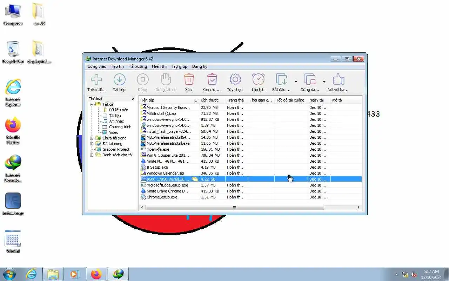Open the Tải xuống menu
The image size is (449, 281).
coord(138,66)
